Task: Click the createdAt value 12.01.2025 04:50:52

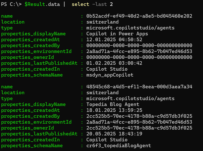Action: pyautogui.click(x=114, y=40)
